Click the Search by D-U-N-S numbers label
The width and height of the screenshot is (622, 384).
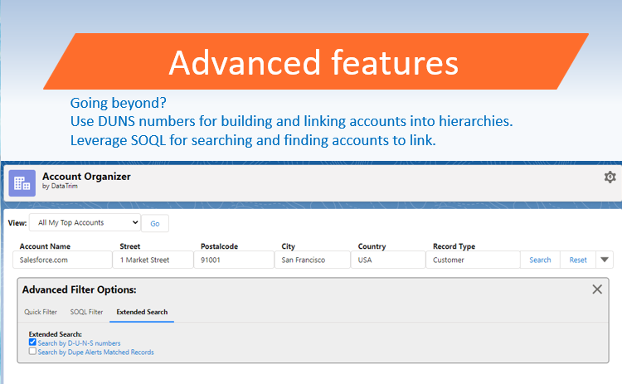[79, 343]
